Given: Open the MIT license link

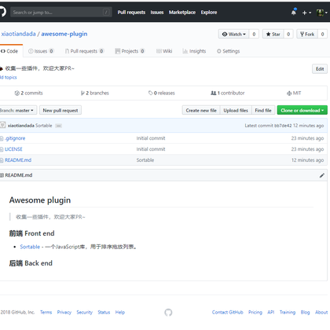Looking at the screenshot, I should click(x=294, y=93).
